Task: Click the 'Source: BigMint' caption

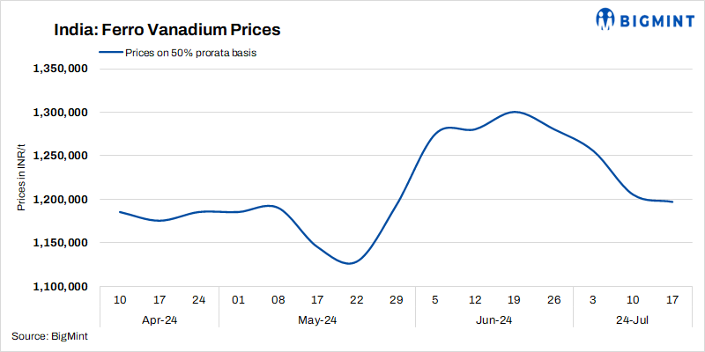Action: tap(50, 336)
